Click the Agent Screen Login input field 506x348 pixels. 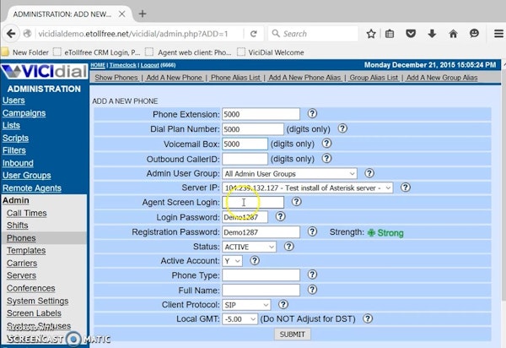(x=253, y=202)
